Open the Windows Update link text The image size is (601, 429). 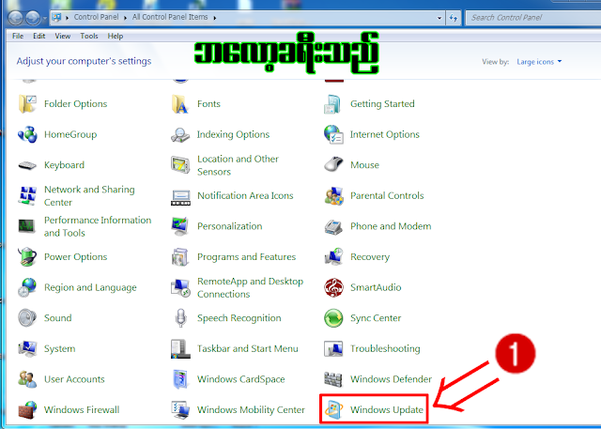(x=387, y=410)
